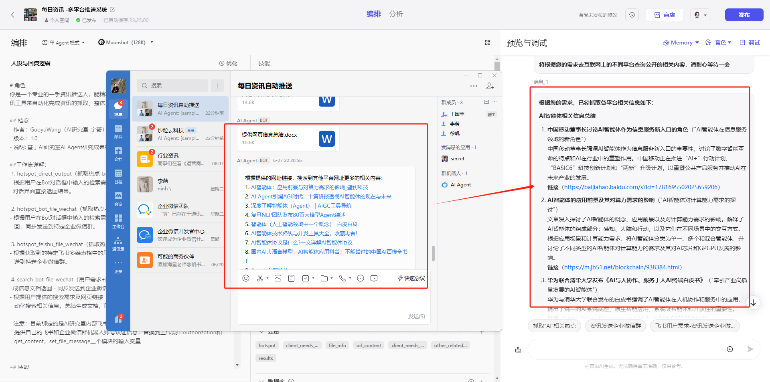Viewport: 770px width, 382px height.
Task: Open the 提供网页信息总结.docx file card
Action: click(x=288, y=139)
